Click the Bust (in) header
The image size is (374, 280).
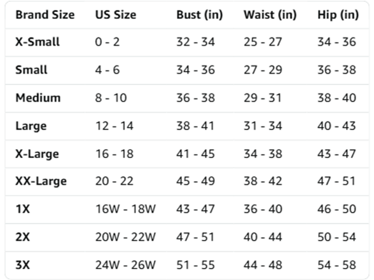(x=200, y=15)
